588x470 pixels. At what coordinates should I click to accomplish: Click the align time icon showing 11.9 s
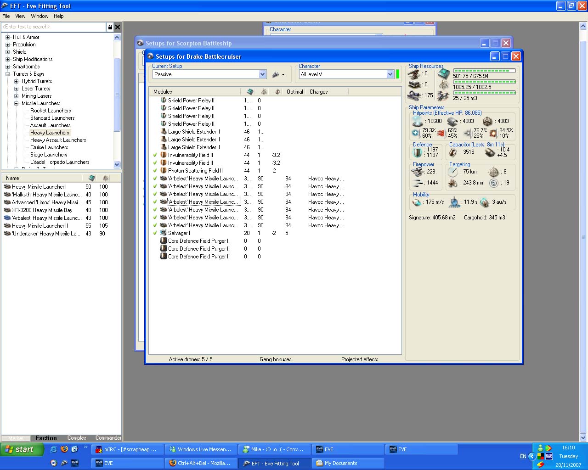click(455, 202)
